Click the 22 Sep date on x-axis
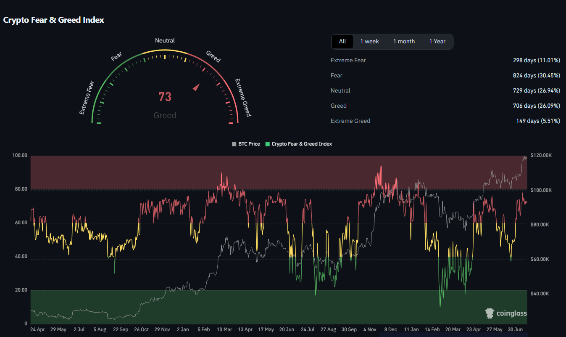 coord(121,329)
